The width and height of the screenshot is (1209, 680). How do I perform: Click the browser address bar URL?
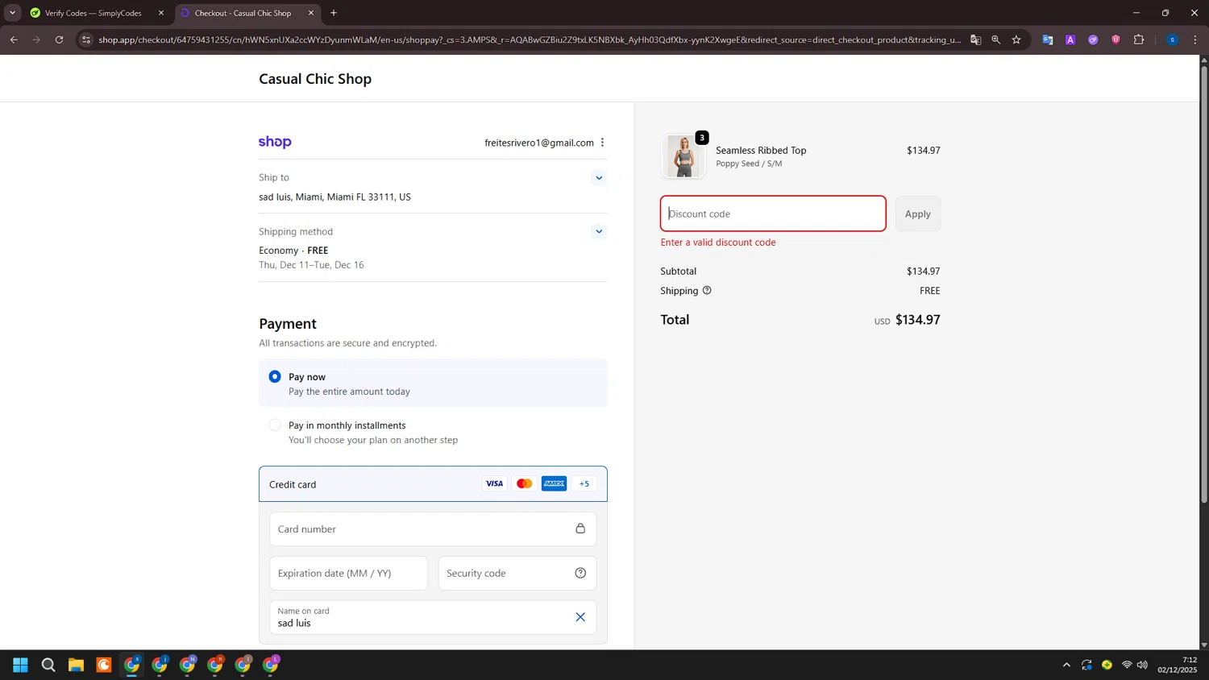click(x=530, y=39)
